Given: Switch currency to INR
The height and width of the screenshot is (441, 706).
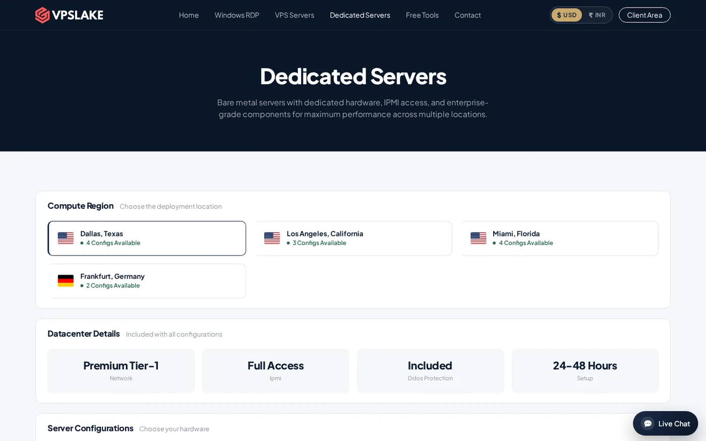Looking at the screenshot, I should (x=597, y=15).
